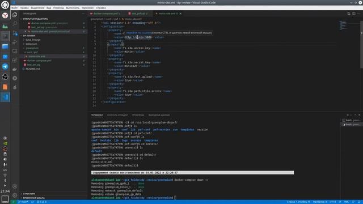Screen dimensions: 363x204
Task: Open the Search view in the activity bar
Action: click(15, 24)
